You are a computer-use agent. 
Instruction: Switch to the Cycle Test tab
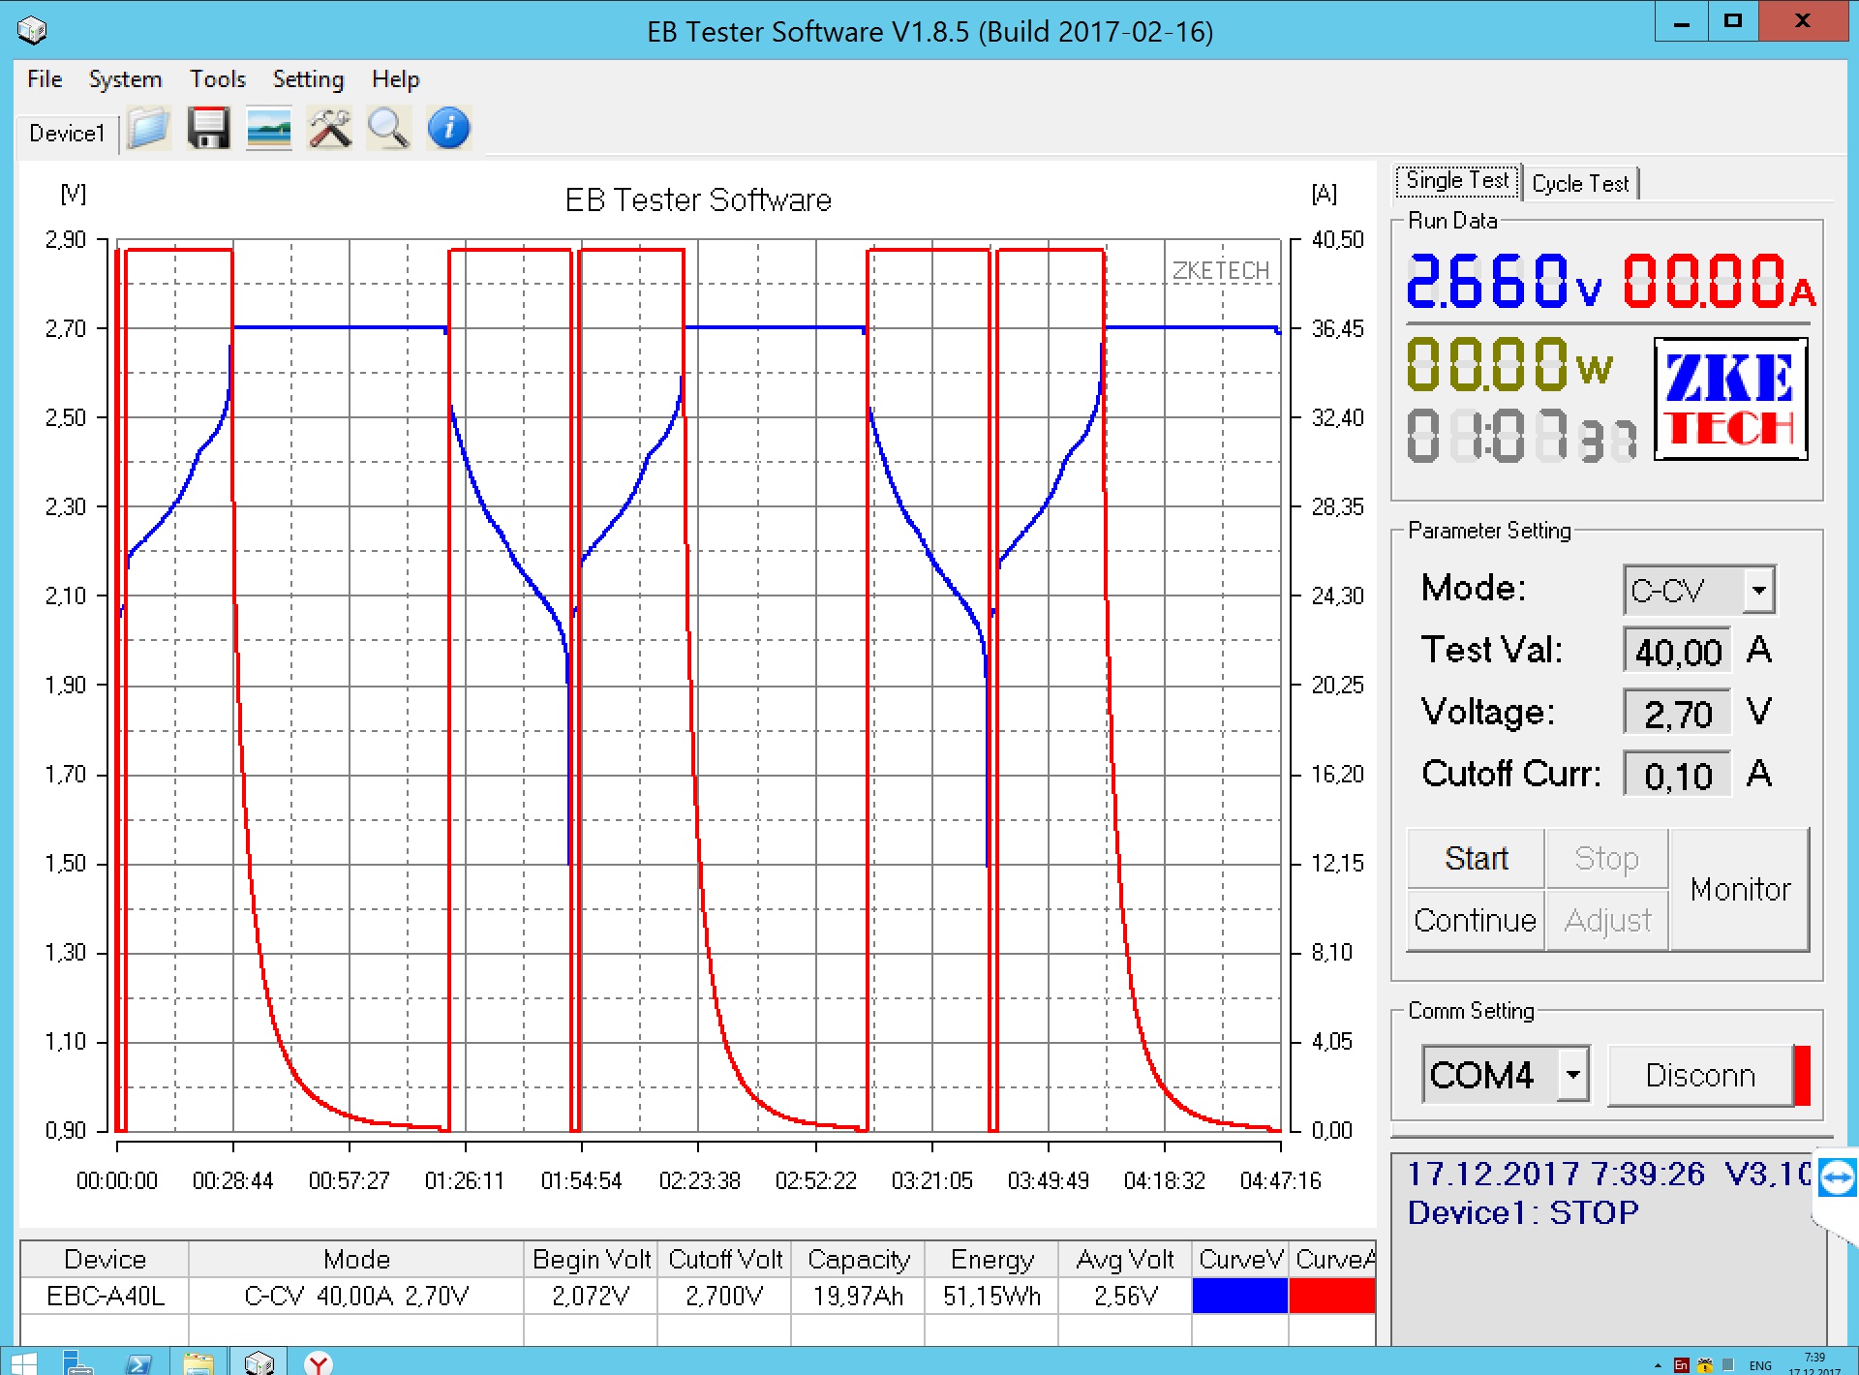[x=1580, y=183]
